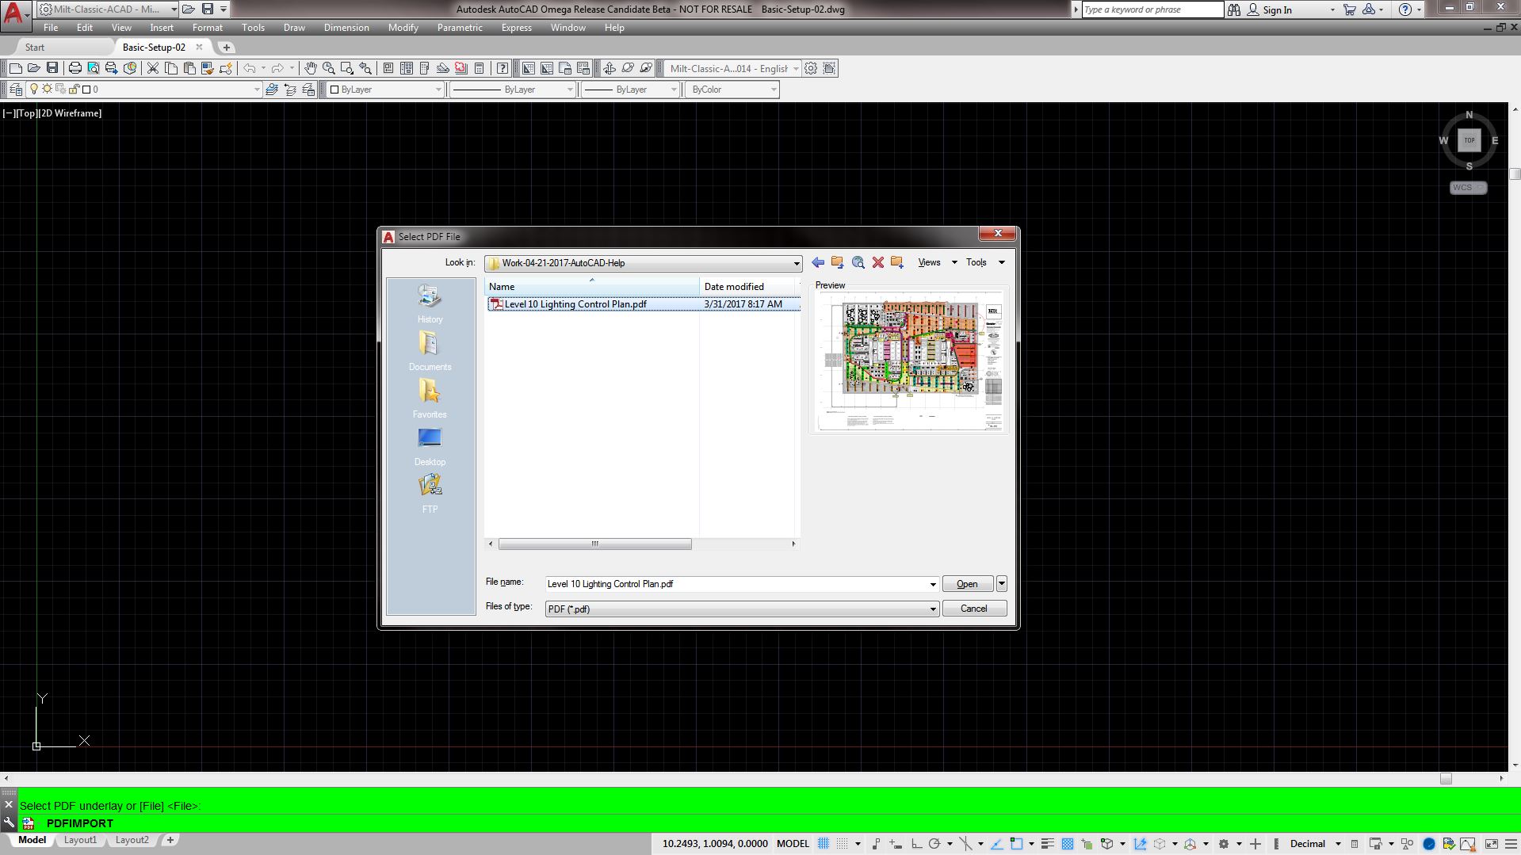Open the DesignCenter palette

tap(405, 68)
